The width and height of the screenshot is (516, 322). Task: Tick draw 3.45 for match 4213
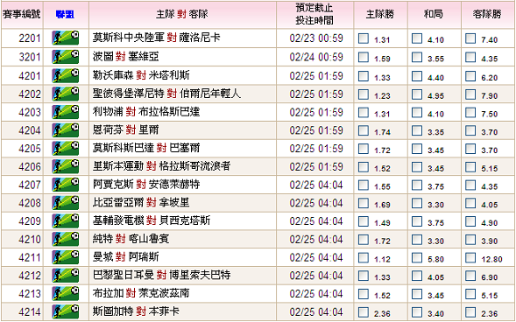click(x=417, y=294)
